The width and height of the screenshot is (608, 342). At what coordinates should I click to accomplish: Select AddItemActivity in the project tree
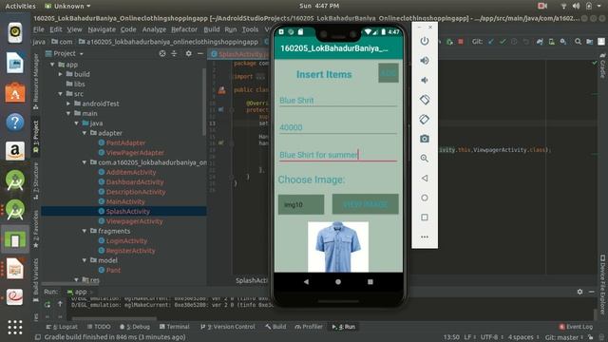pos(131,172)
